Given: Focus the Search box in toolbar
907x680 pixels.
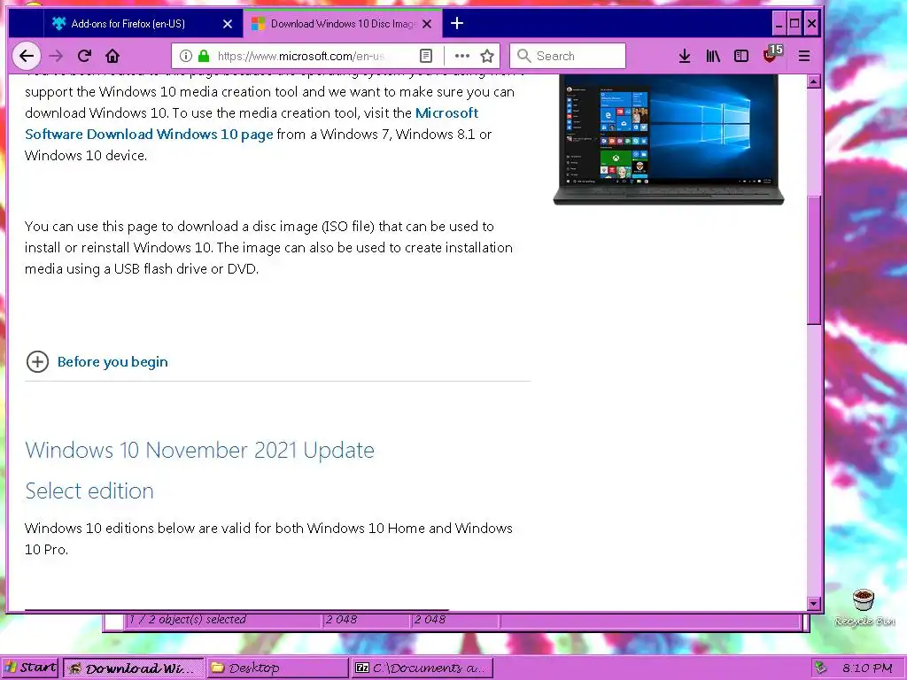Looking at the screenshot, I should (568, 56).
